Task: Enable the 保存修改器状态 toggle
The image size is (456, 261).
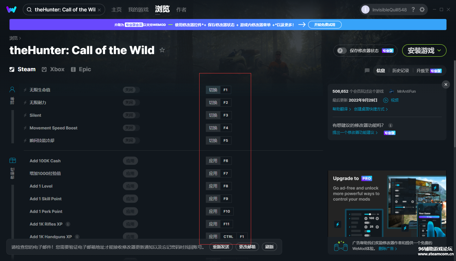Action: [x=342, y=51]
